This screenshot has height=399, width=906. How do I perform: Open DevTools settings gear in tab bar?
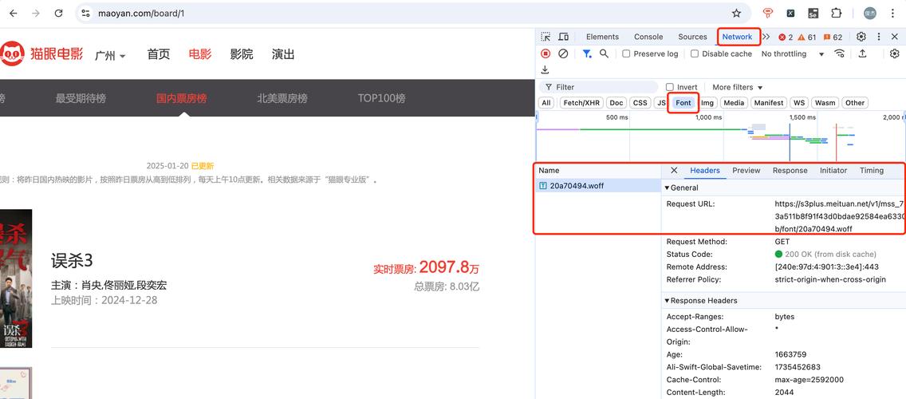point(861,37)
